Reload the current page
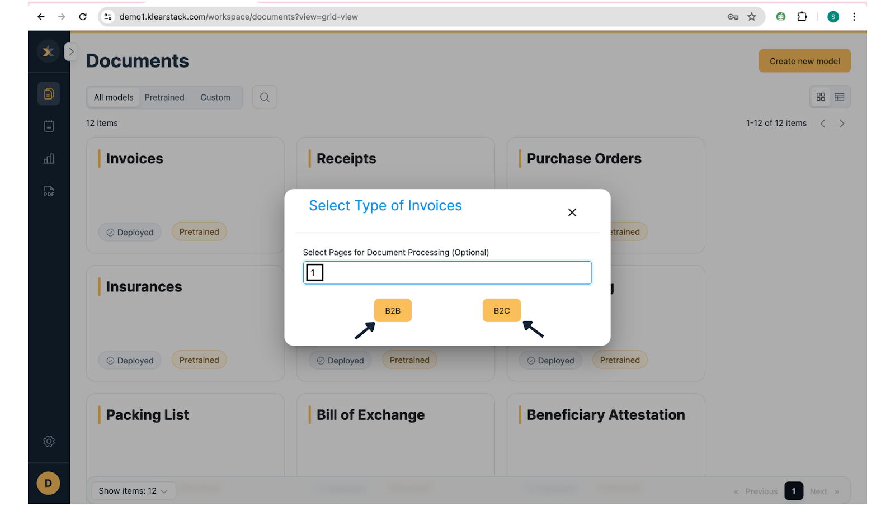The height and width of the screenshot is (506, 895). point(83,17)
